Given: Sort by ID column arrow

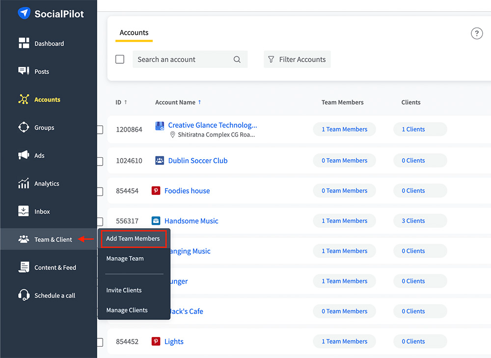Looking at the screenshot, I should point(126,102).
